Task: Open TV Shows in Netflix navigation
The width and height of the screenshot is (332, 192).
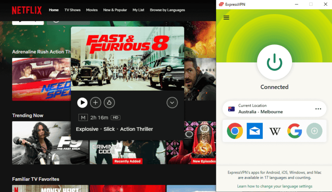Action: (72, 10)
